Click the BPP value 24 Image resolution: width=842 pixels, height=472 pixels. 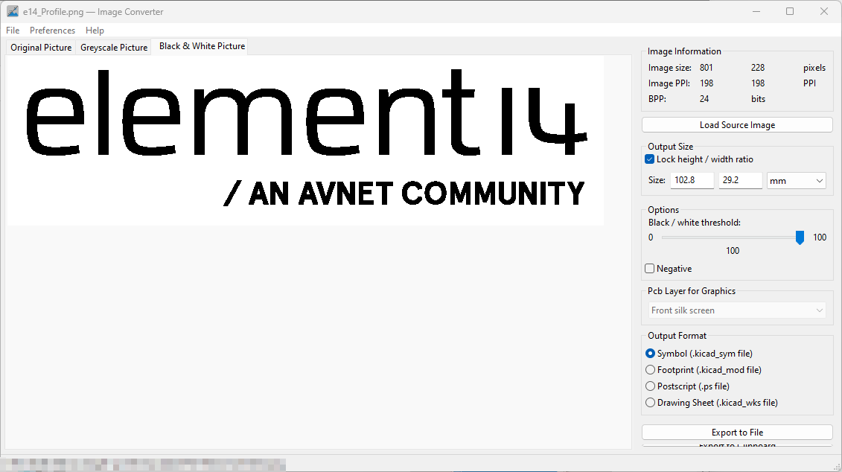[x=704, y=99]
